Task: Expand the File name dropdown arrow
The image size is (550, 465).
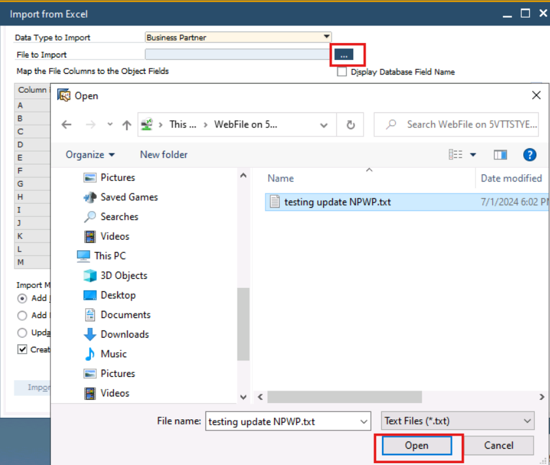Action: [364, 421]
